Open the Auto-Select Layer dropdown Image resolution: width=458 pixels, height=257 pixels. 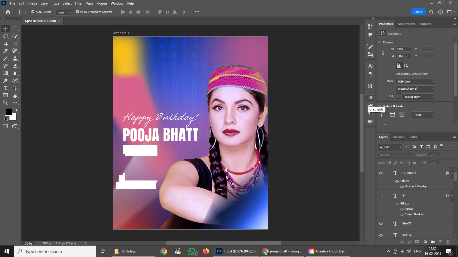tap(63, 12)
